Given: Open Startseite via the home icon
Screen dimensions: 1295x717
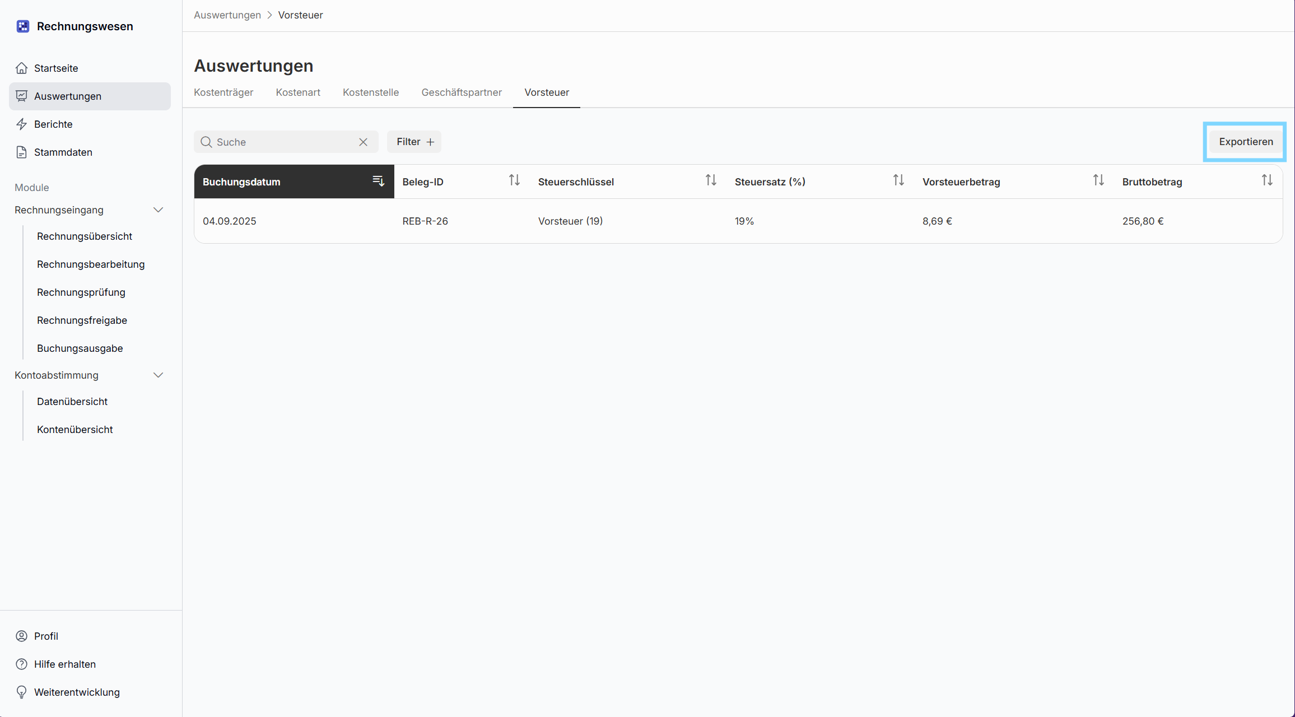Looking at the screenshot, I should 21,68.
